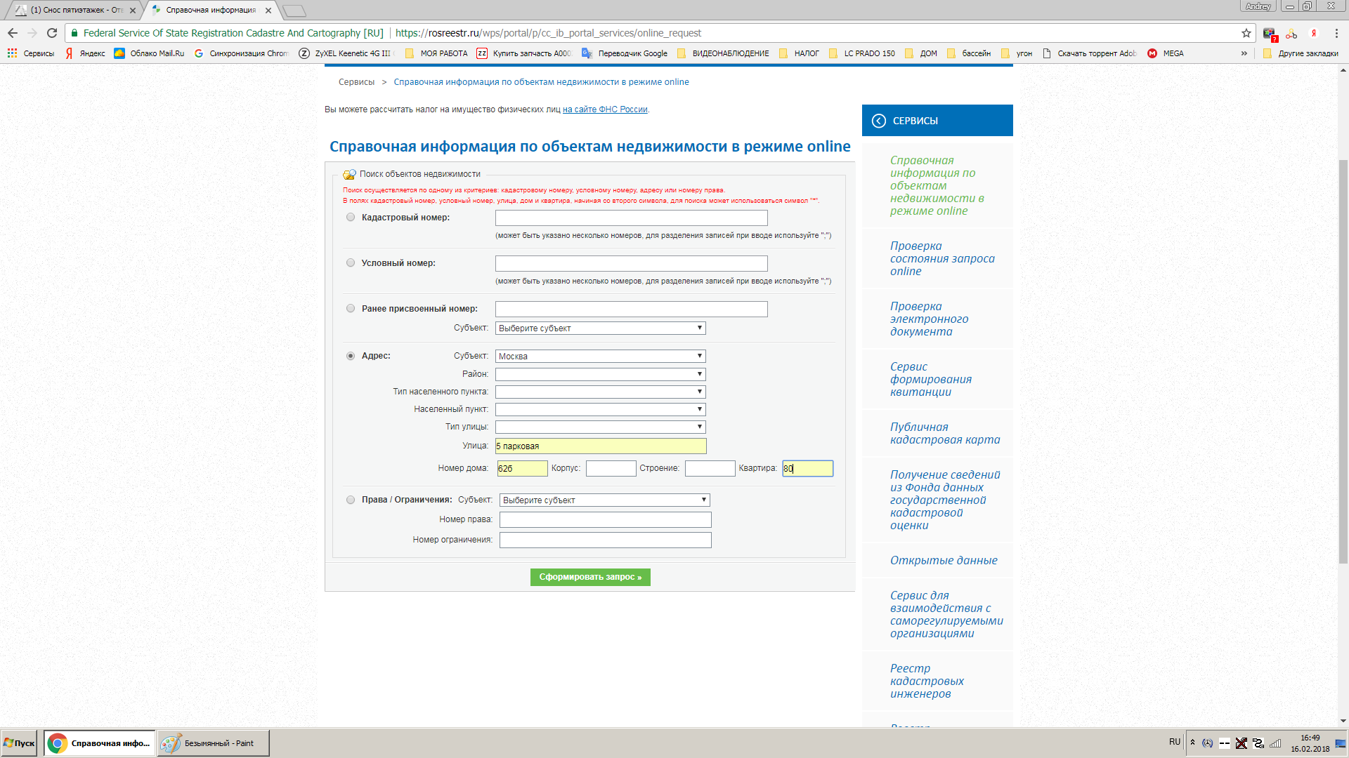Open the МОЯ РАБОТА bookmark folder
Image resolution: width=1349 pixels, height=758 pixels.
click(x=436, y=53)
